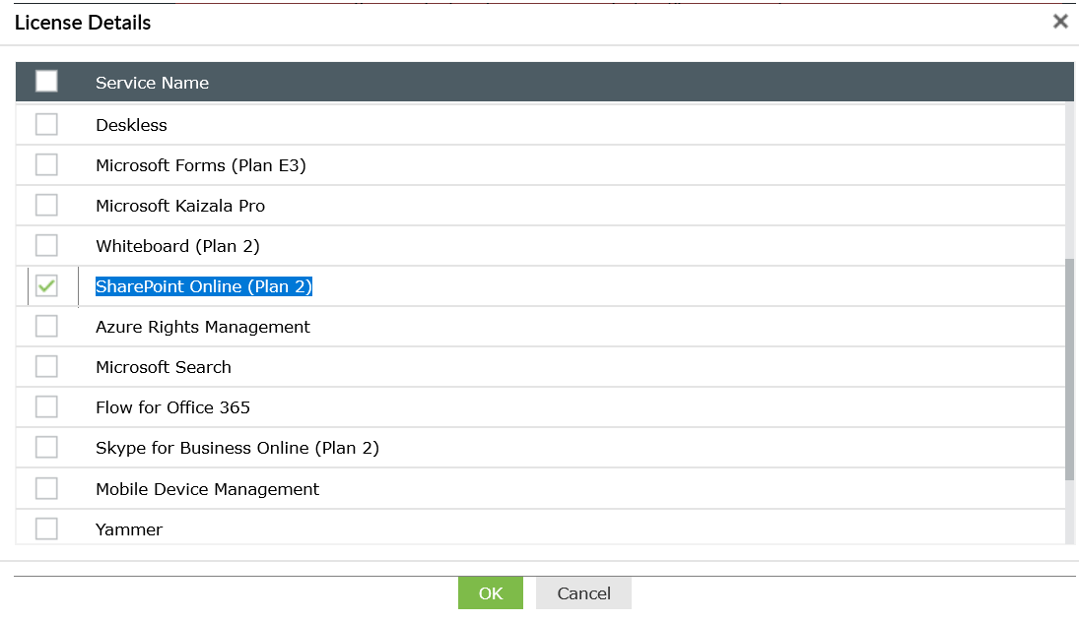Confirm selection with OK button
The image size is (1079, 621).
(490, 592)
